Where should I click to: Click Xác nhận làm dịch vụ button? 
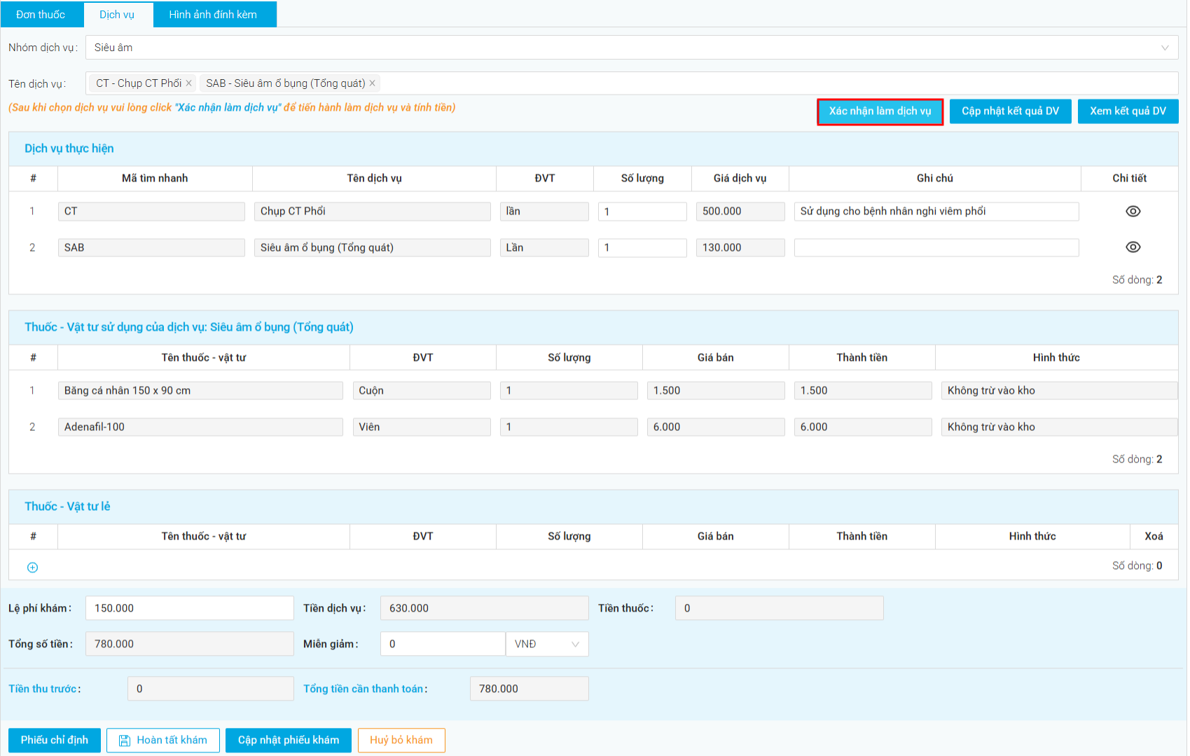(x=880, y=111)
